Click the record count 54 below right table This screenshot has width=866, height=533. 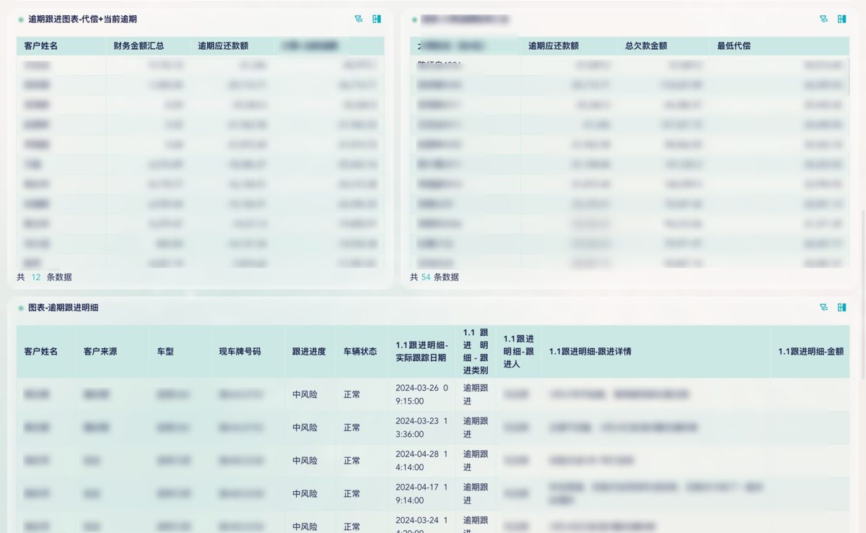coord(426,277)
